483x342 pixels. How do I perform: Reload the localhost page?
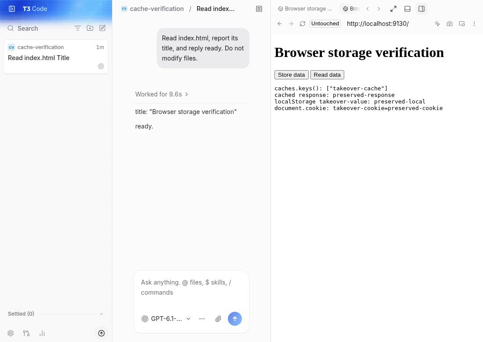(303, 24)
